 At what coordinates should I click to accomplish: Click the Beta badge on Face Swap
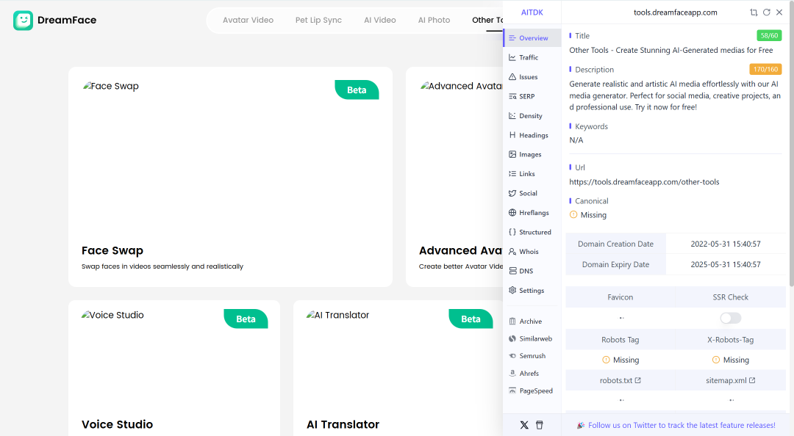(x=357, y=90)
